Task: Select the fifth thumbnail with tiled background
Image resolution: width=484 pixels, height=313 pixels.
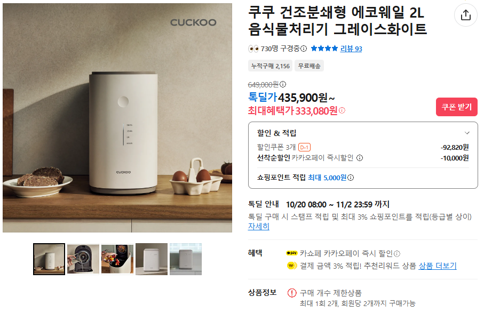Action: point(186,259)
